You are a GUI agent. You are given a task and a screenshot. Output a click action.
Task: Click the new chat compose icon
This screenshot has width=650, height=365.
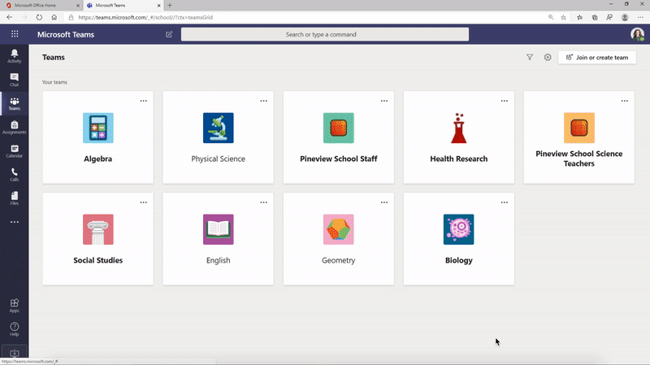click(x=169, y=34)
